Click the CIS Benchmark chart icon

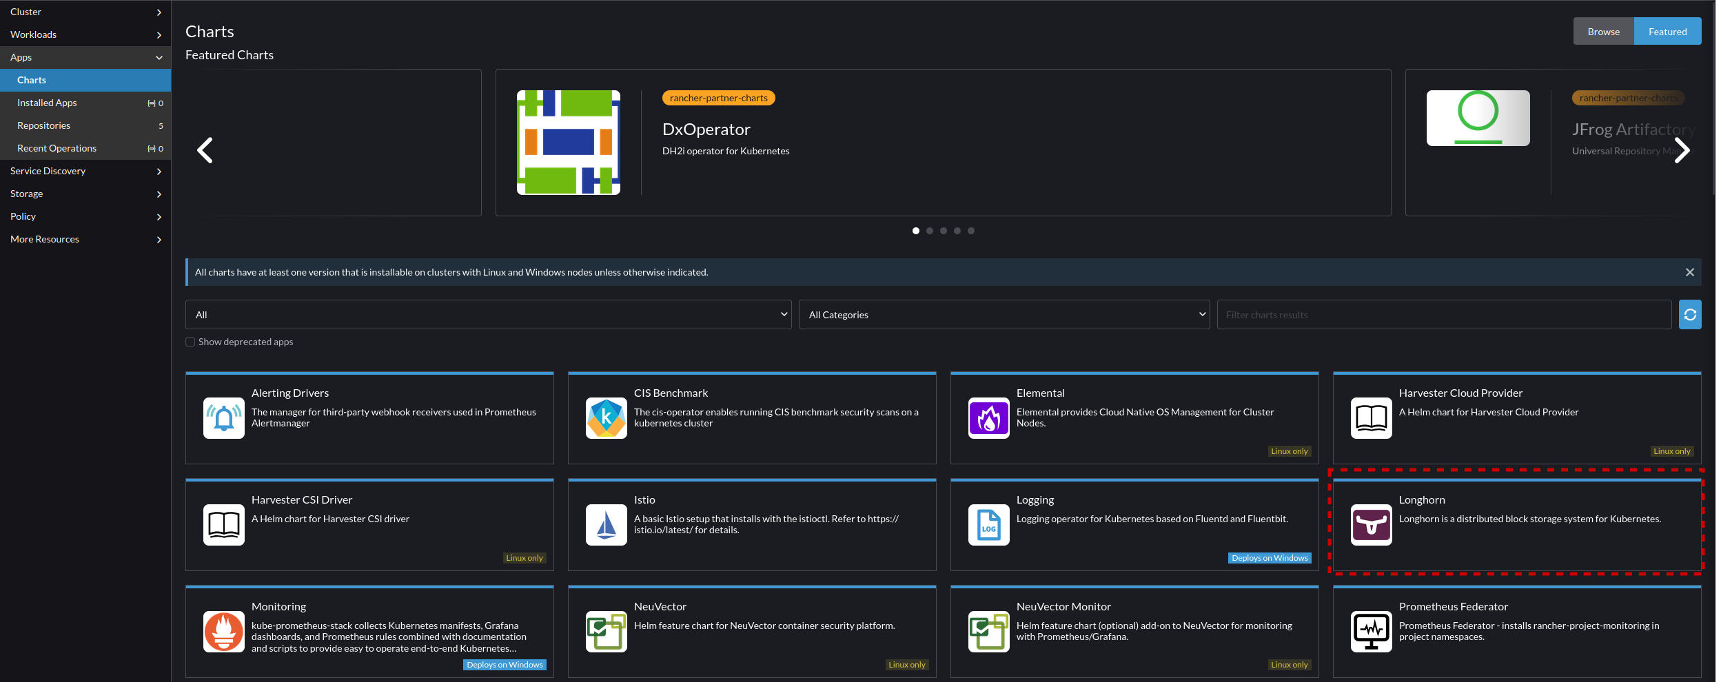coord(607,418)
